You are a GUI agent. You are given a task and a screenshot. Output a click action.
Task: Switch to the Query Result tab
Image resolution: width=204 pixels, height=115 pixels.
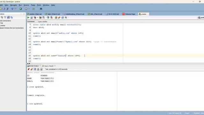tap(49, 66)
